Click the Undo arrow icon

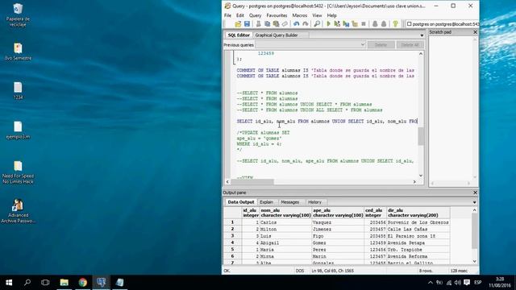(297, 24)
